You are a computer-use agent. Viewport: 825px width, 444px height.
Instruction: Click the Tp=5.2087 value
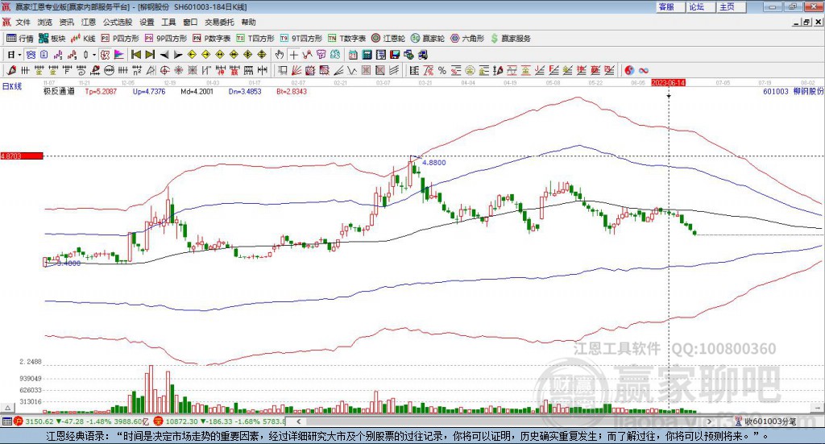point(101,92)
